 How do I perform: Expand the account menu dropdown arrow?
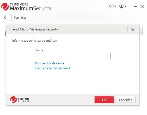[125, 6]
